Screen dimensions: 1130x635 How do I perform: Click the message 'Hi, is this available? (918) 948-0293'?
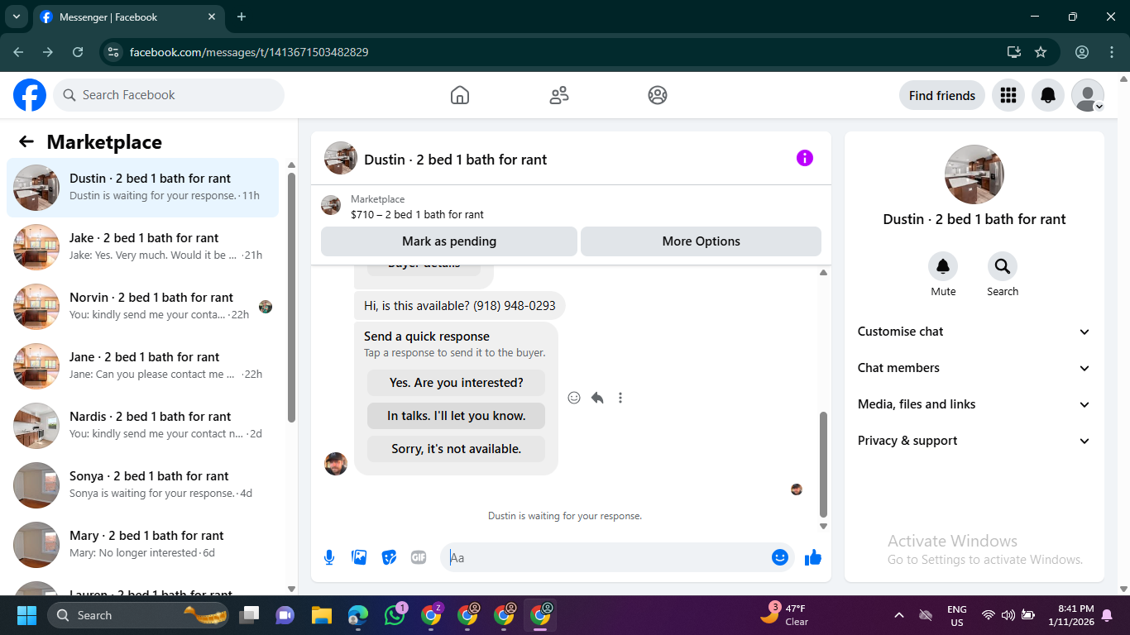[460, 306]
